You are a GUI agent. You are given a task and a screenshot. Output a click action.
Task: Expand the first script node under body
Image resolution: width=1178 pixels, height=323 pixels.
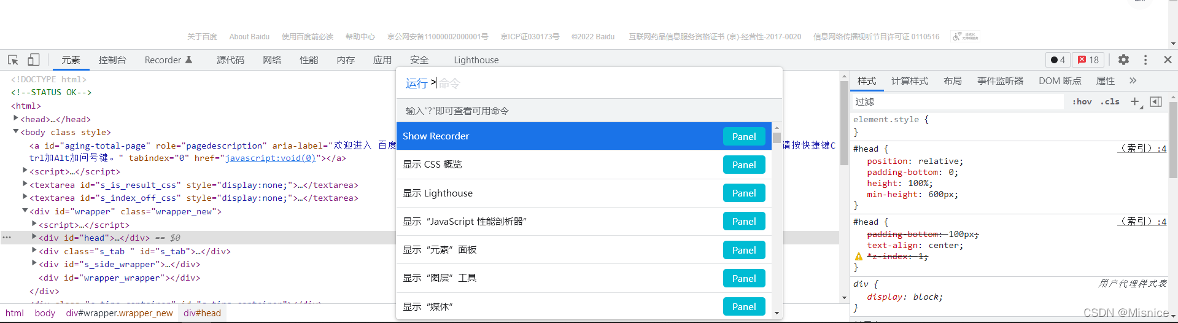[x=25, y=171]
